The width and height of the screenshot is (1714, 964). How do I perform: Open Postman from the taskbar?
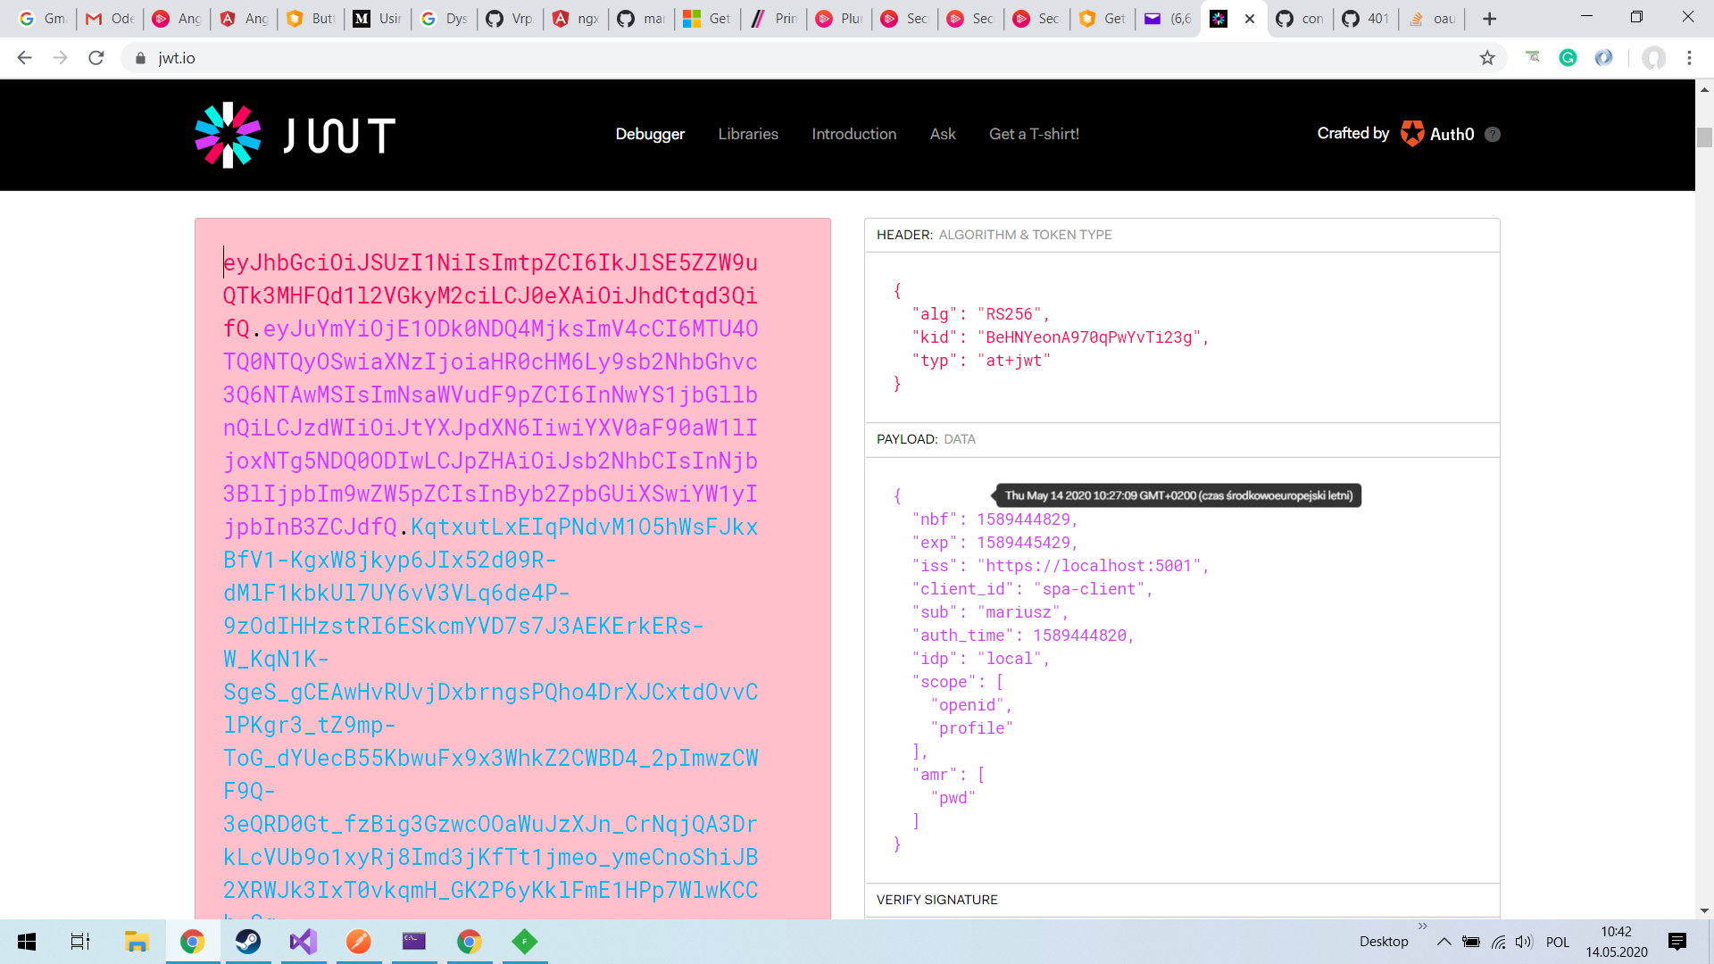[x=358, y=941]
